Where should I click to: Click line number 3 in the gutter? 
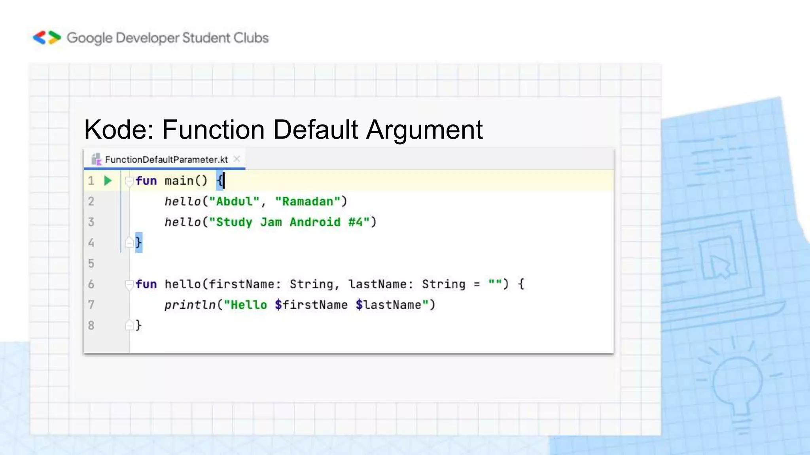point(91,222)
